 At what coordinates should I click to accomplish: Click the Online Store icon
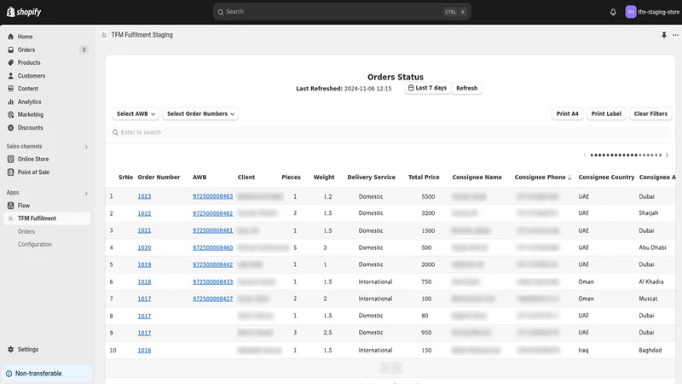[11, 159]
